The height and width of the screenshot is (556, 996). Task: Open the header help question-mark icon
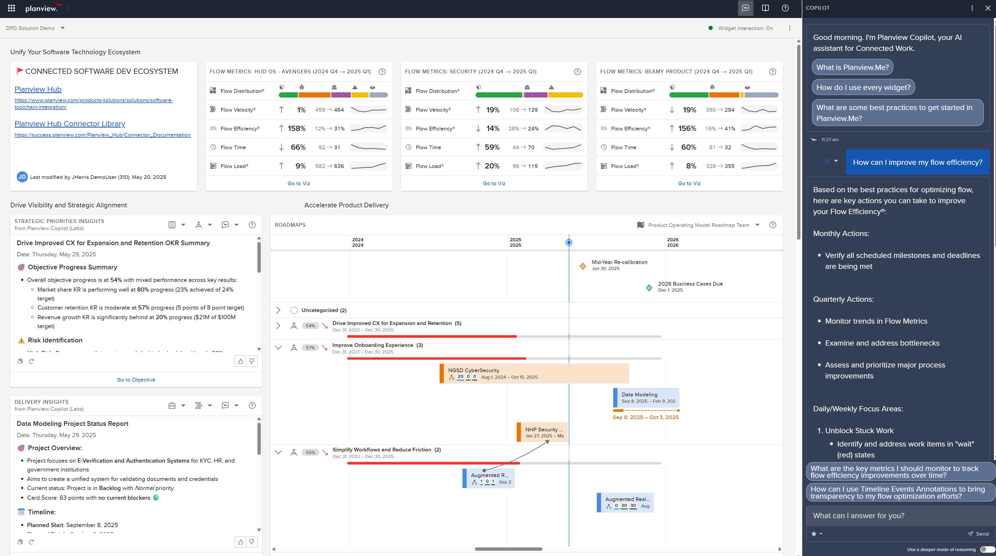(785, 8)
